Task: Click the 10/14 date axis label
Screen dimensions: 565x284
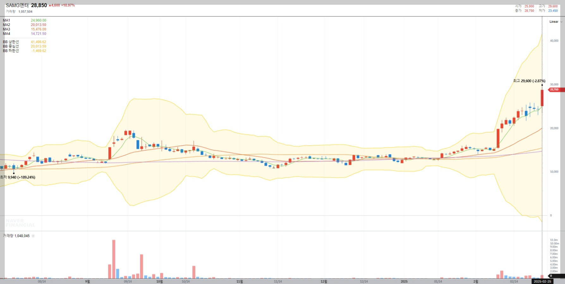Action: [x=185, y=281]
